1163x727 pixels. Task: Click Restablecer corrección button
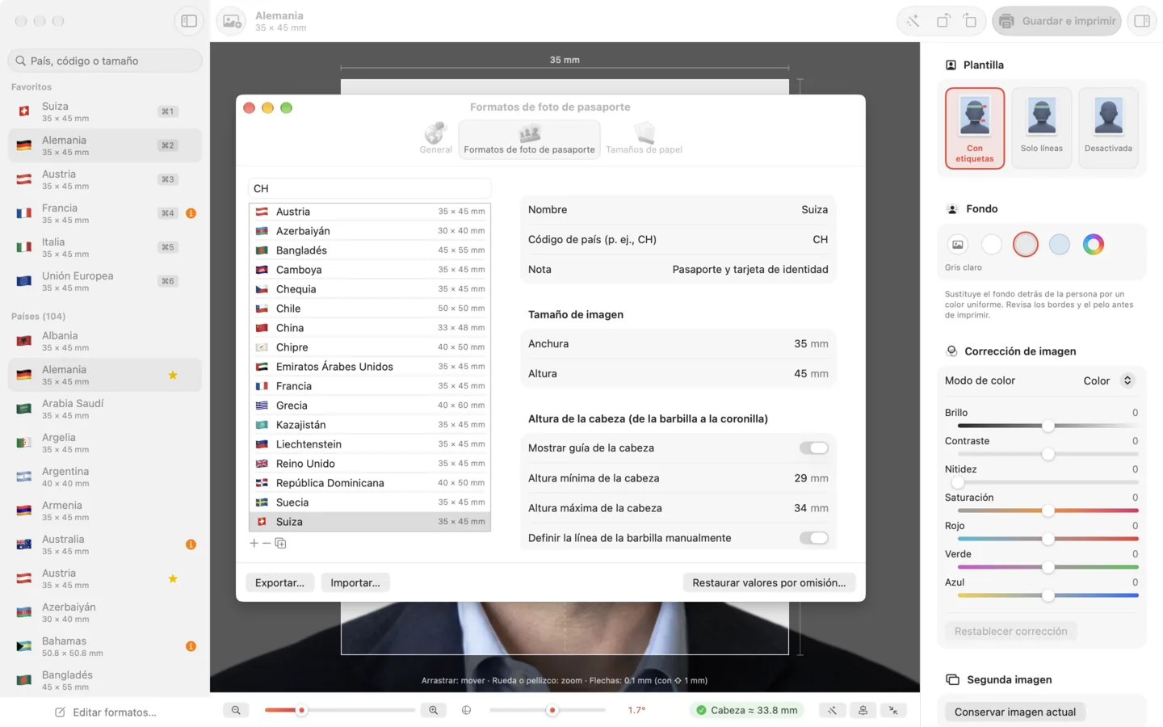[x=1010, y=631]
